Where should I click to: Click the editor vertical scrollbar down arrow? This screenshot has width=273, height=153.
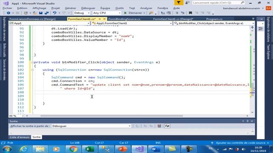[252, 112]
